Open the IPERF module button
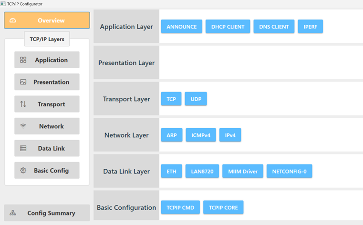 click(x=310, y=27)
